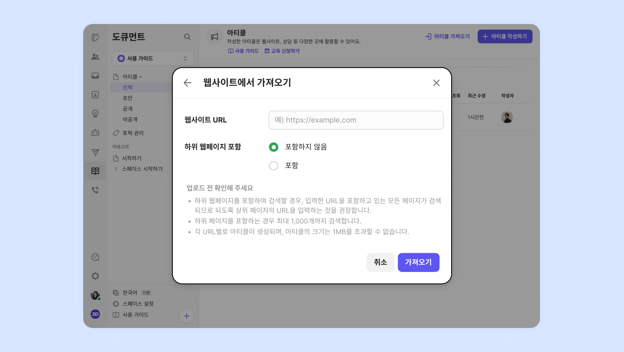Open the team members icon in sidebar

click(95, 57)
